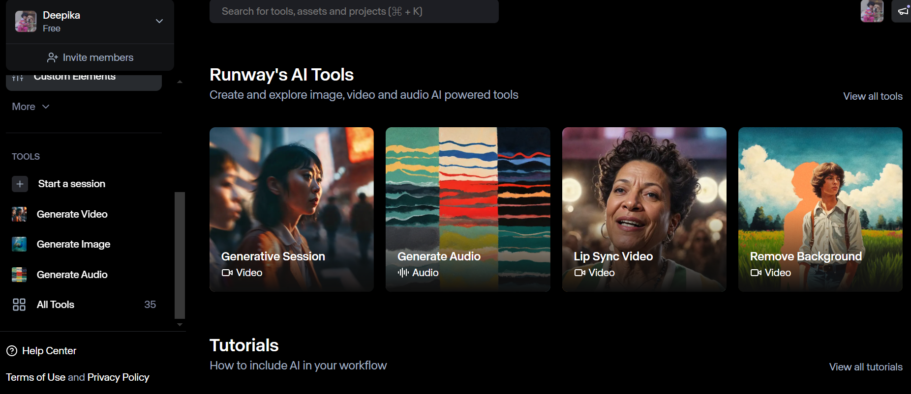This screenshot has height=394, width=911.
Task: Click the waveform icon under Generate Audio card
Action: point(403,273)
